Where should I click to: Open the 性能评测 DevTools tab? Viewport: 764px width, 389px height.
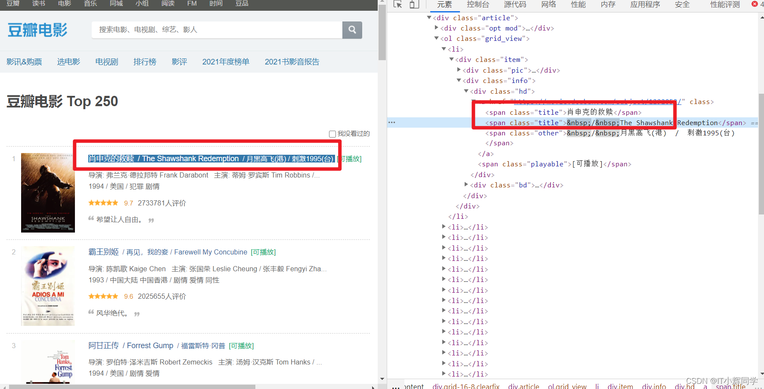click(725, 4)
